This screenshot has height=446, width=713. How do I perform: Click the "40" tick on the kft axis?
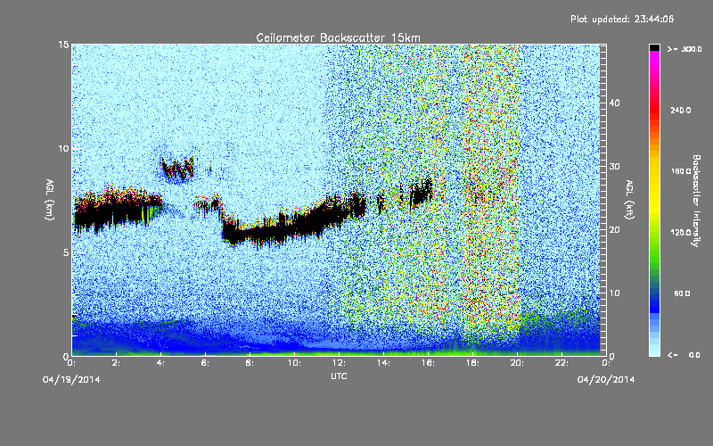pos(614,103)
